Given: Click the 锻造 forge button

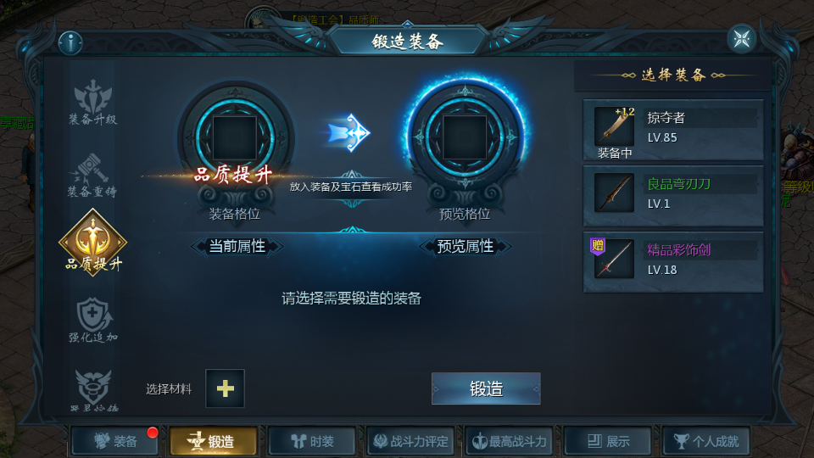Looking at the screenshot, I should coord(486,388).
